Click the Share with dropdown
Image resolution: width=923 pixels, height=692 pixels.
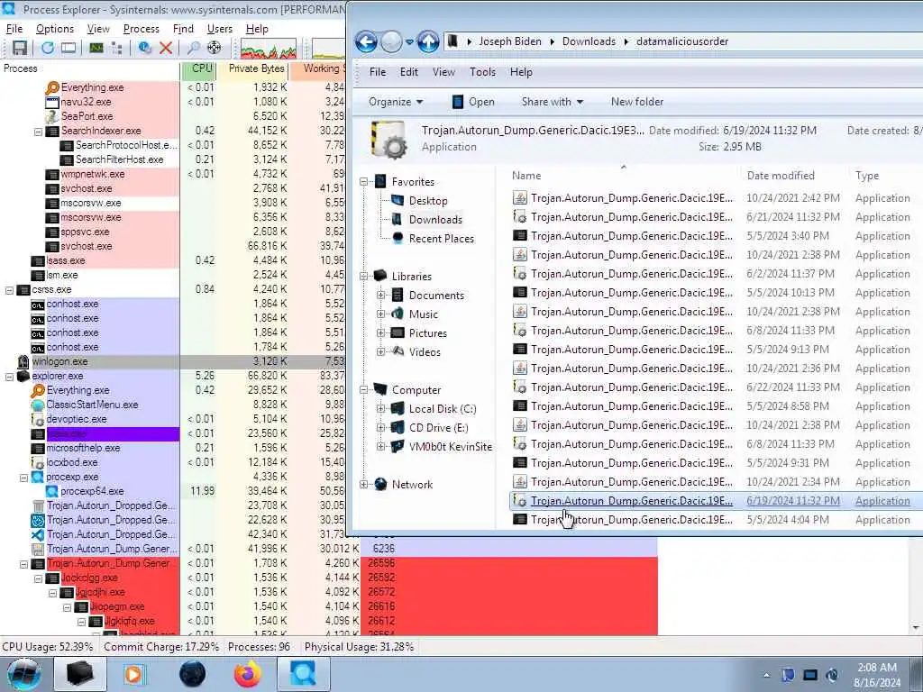(553, 102)
